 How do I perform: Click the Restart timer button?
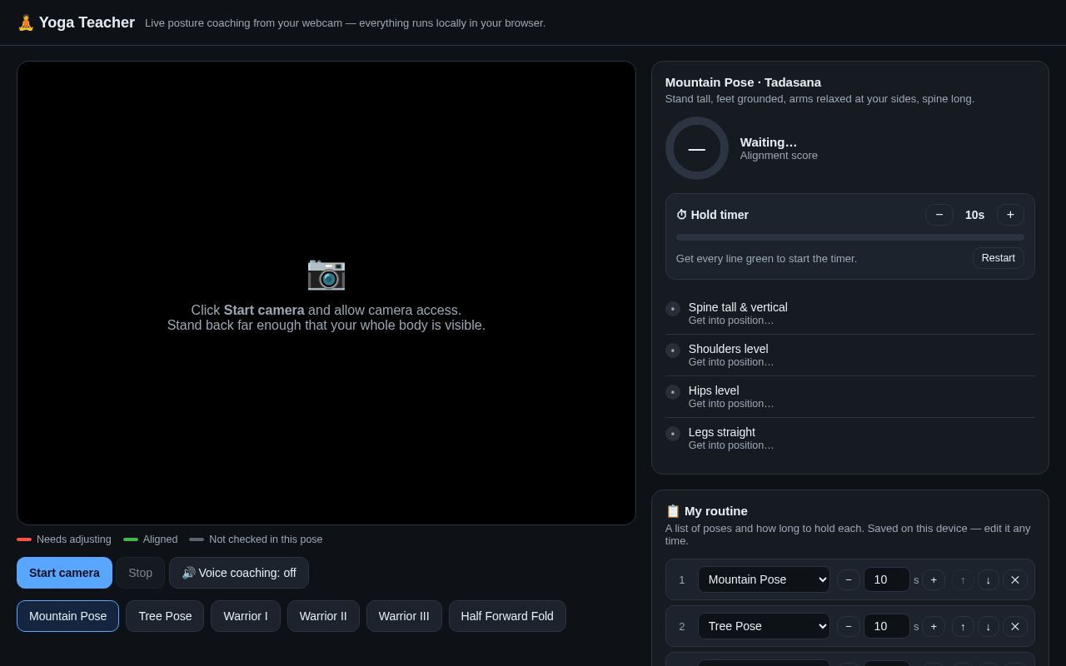[999, 258]
